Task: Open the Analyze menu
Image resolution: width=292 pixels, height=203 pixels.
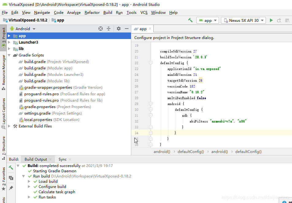Action: click(x=74, y=13)
